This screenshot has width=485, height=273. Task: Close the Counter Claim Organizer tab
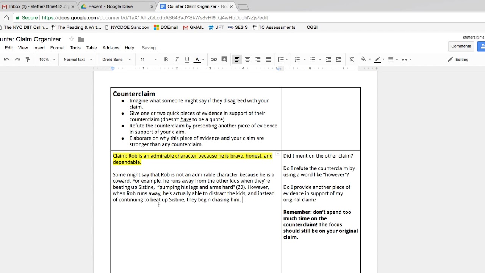231,6
